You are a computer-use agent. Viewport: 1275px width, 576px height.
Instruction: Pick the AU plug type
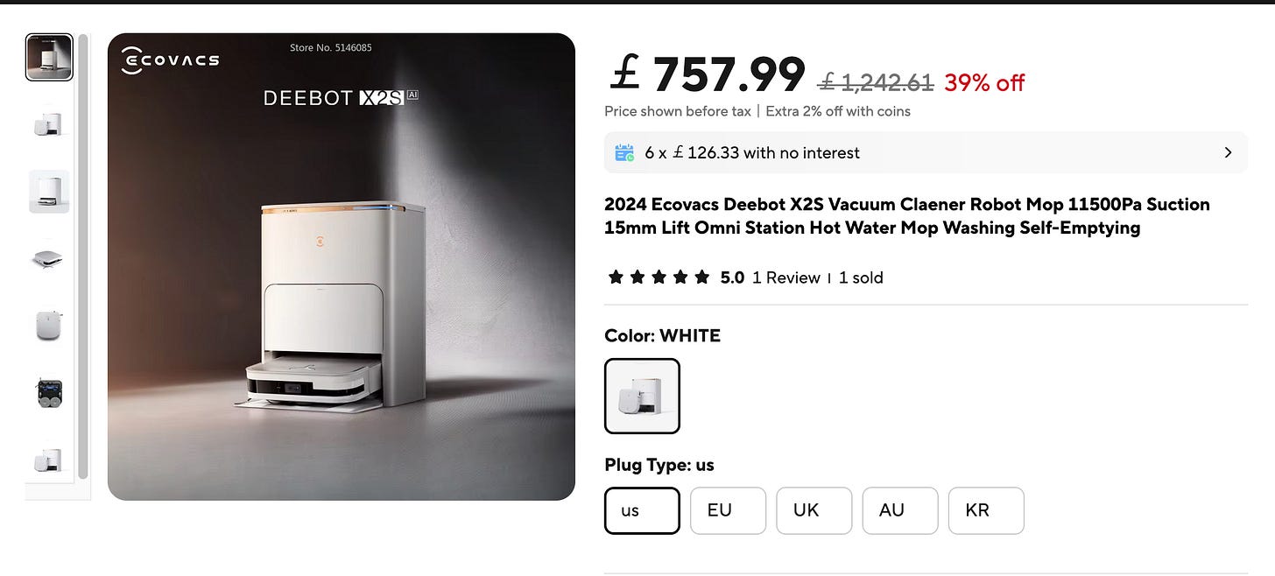[899, 510]
